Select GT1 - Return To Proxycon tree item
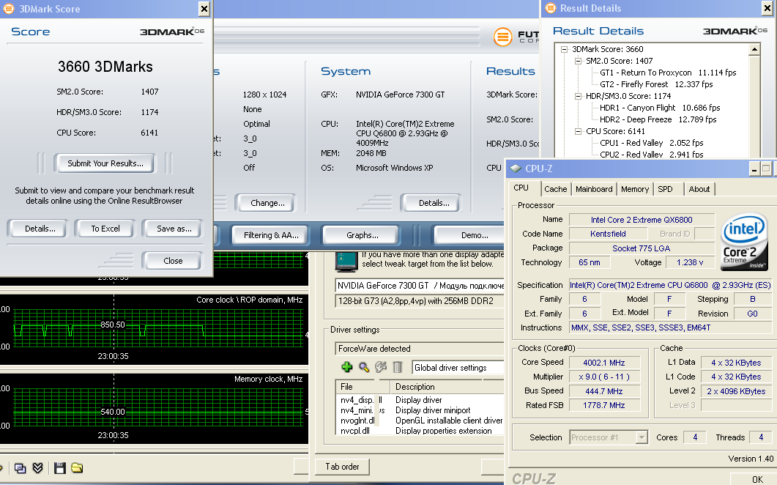This screenshot has width=777, height=485. click(x=668, y=73)
